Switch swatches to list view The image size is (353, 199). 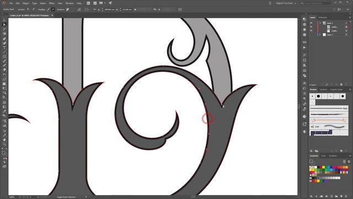[344, 161]
